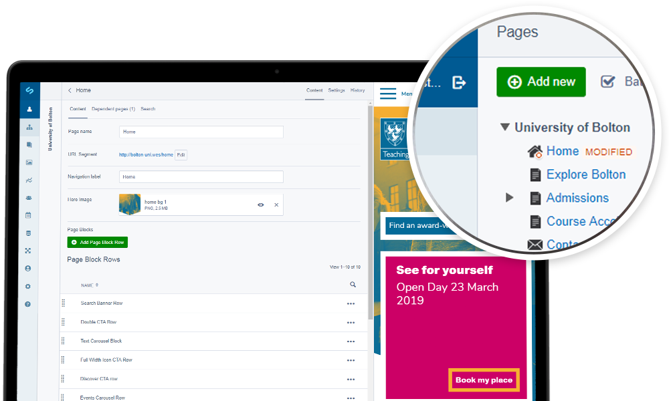Open the three-dot menu for Text Carousel Block

[351, 342]
